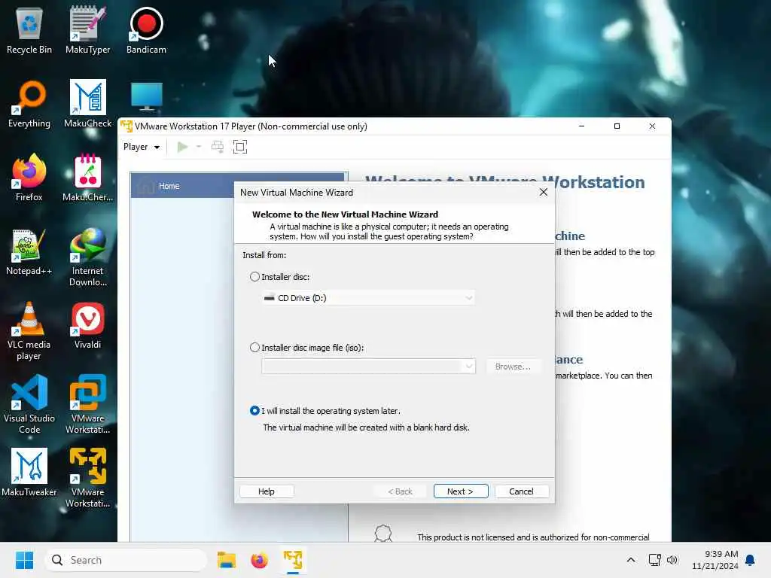Open the network status tray icon
Screen dimensions: 771x578
654,560
